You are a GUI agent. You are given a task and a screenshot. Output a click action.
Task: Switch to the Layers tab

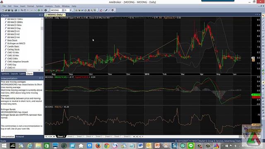click(x=22, y=74)
